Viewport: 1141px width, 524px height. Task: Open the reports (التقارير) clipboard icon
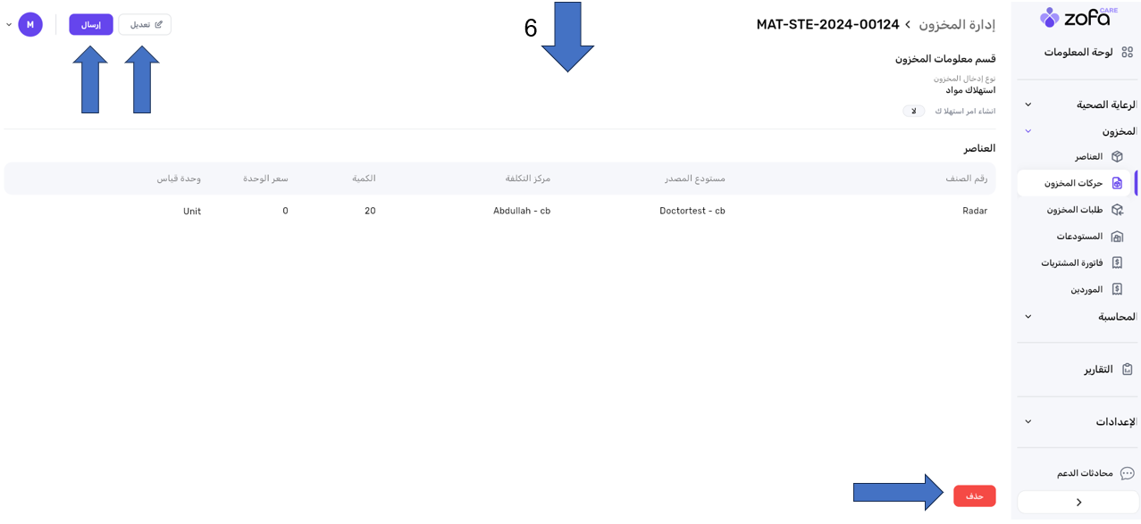[1127, 370]
